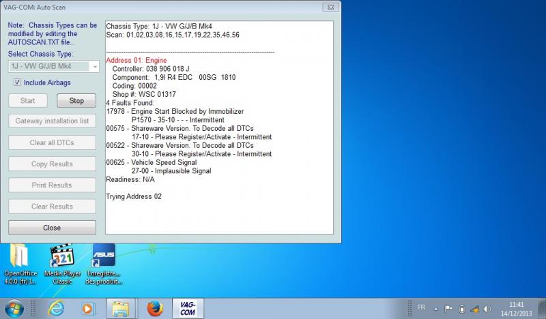Open the Action Center flag icon
The height and width of the screenshot is (319, 546).
pyautogui.click(x=448, y=309)
